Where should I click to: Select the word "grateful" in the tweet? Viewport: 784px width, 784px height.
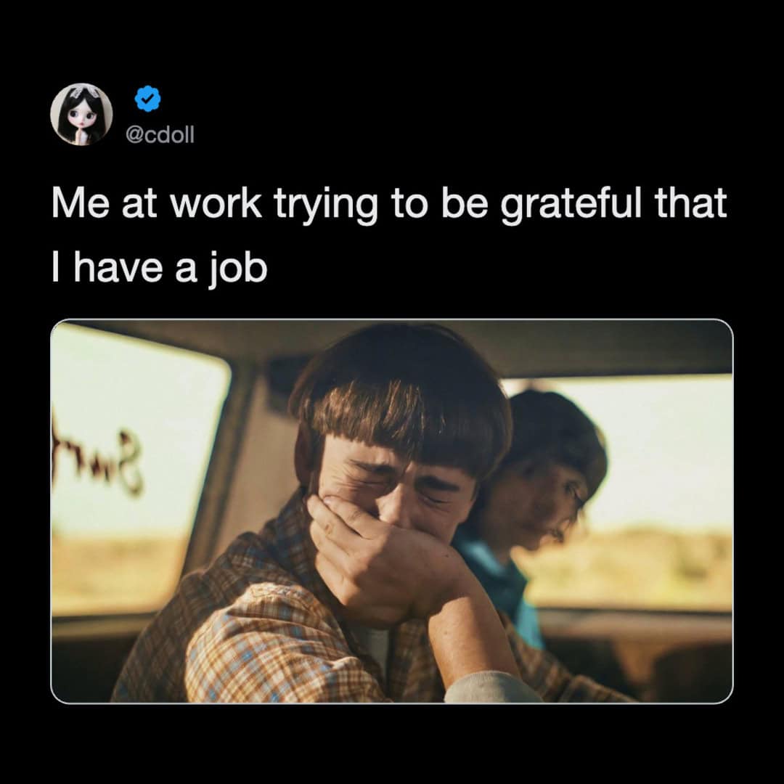coord(571,205)
